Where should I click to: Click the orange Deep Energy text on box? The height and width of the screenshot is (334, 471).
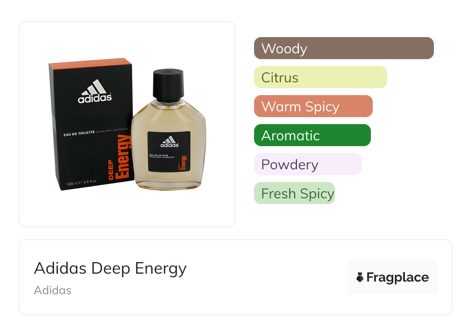click(x=120, y=157)
